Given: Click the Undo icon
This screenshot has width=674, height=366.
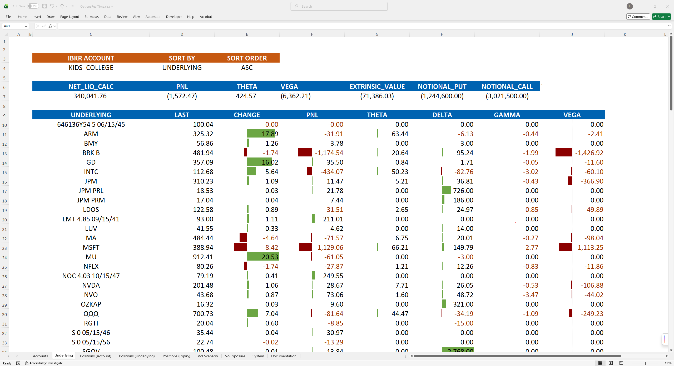Looking at the screenshot, I should point(52,6).
